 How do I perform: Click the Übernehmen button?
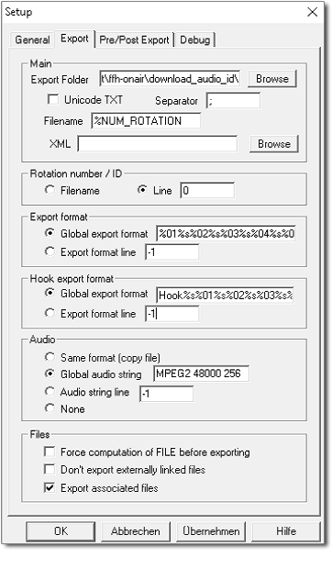211,531
